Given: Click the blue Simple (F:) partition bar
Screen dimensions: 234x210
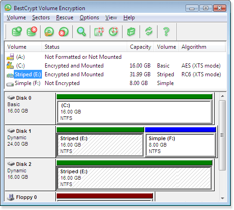Looking at the screenshot, I should (180, 130).
